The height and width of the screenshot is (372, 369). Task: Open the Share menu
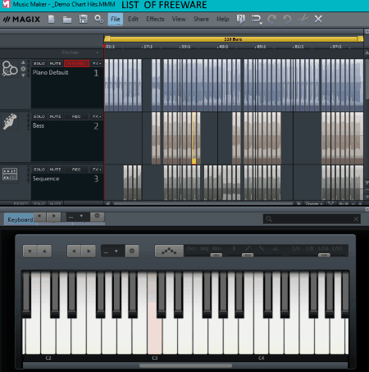click(201, 19)
